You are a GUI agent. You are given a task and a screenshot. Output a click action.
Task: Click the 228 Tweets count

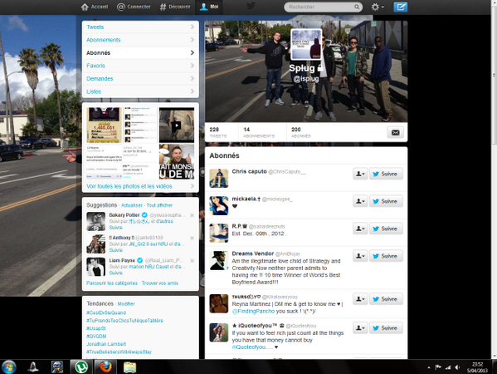(218, 132)
